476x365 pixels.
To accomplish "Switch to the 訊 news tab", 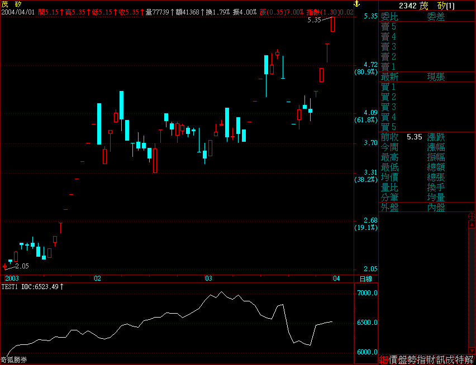I will coord(440,359).
